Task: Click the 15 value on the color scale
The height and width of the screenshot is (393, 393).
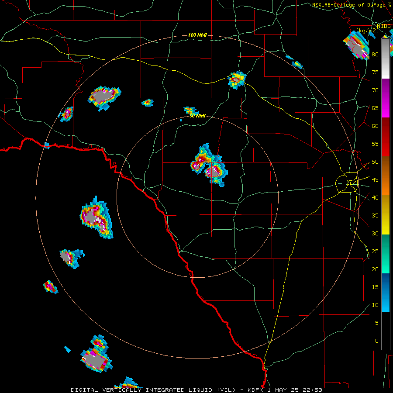Action: tap(375, 287)
